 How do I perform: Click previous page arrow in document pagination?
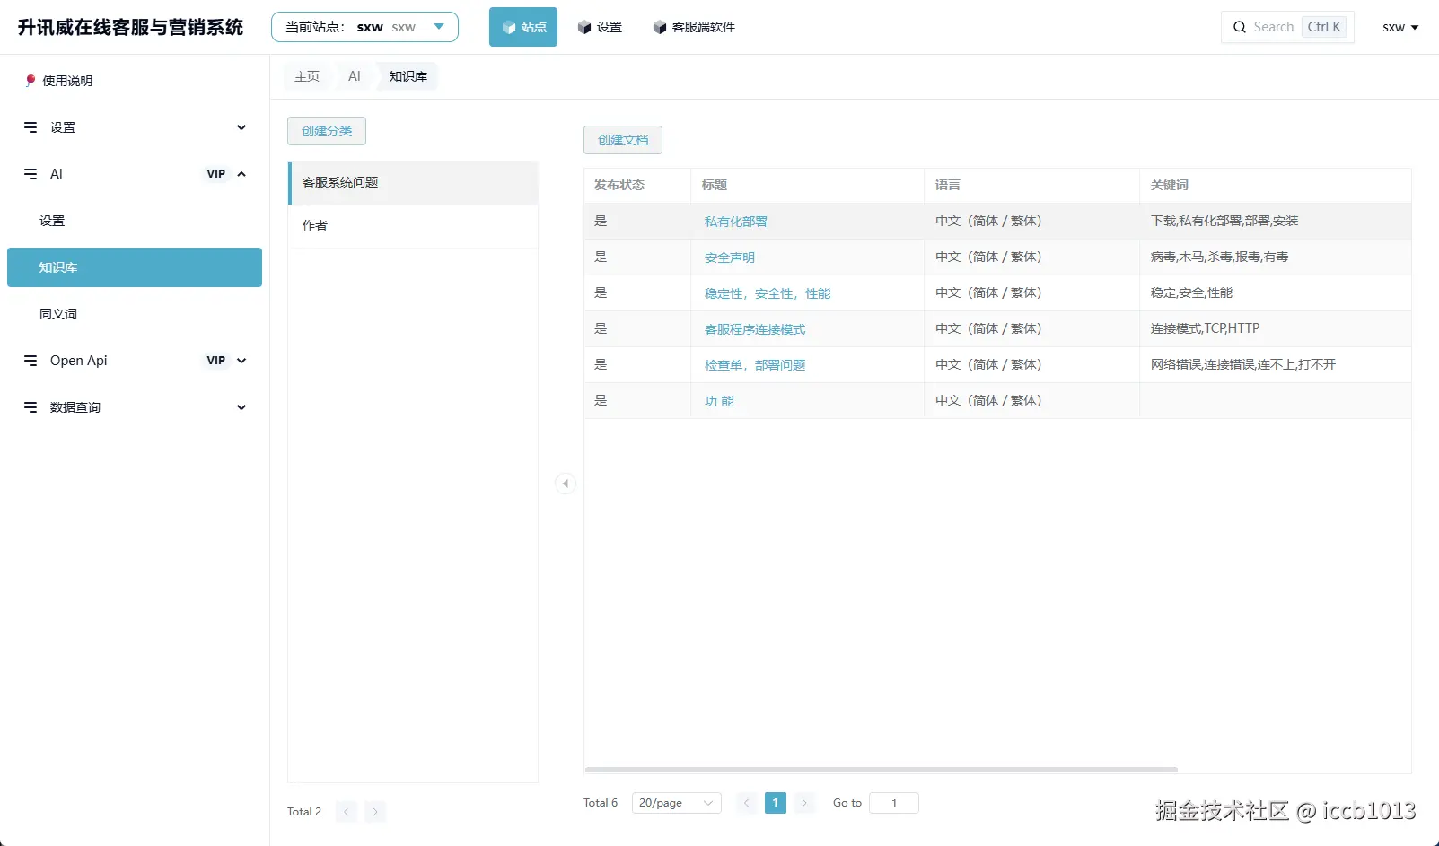point(746,803)
